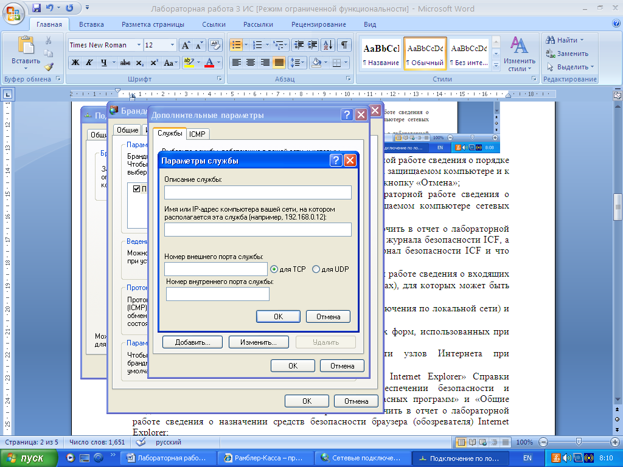This screenshot has width=623, height=467.
Task: Click Отмена in the Параметры службы dialog
Action: (x=328, y=316)
